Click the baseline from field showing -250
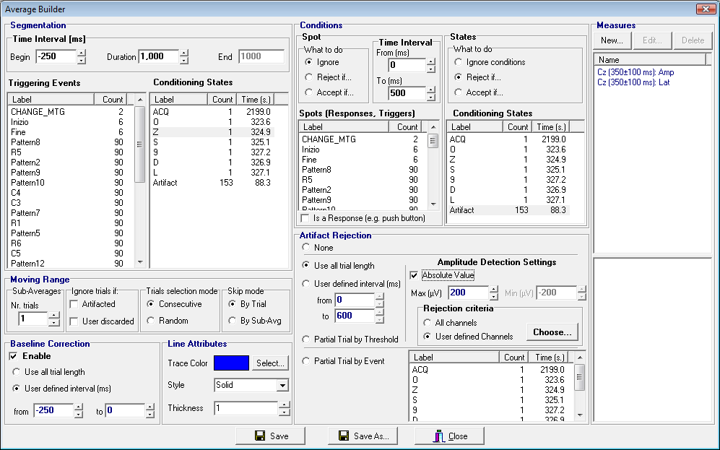The width and height of the screenshot is (720, 450). click(53, 410)
